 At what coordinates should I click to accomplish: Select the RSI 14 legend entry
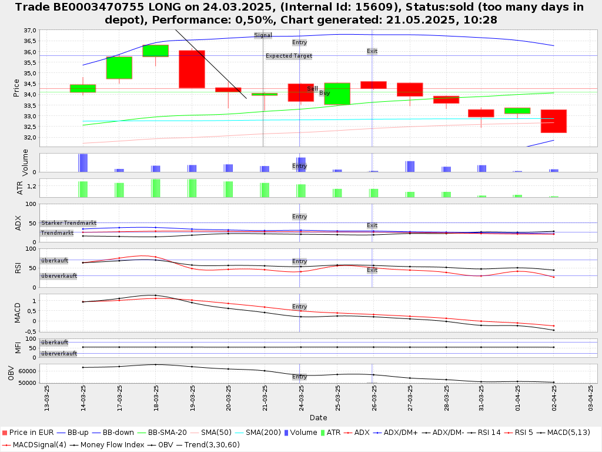(x=485, y=433)
